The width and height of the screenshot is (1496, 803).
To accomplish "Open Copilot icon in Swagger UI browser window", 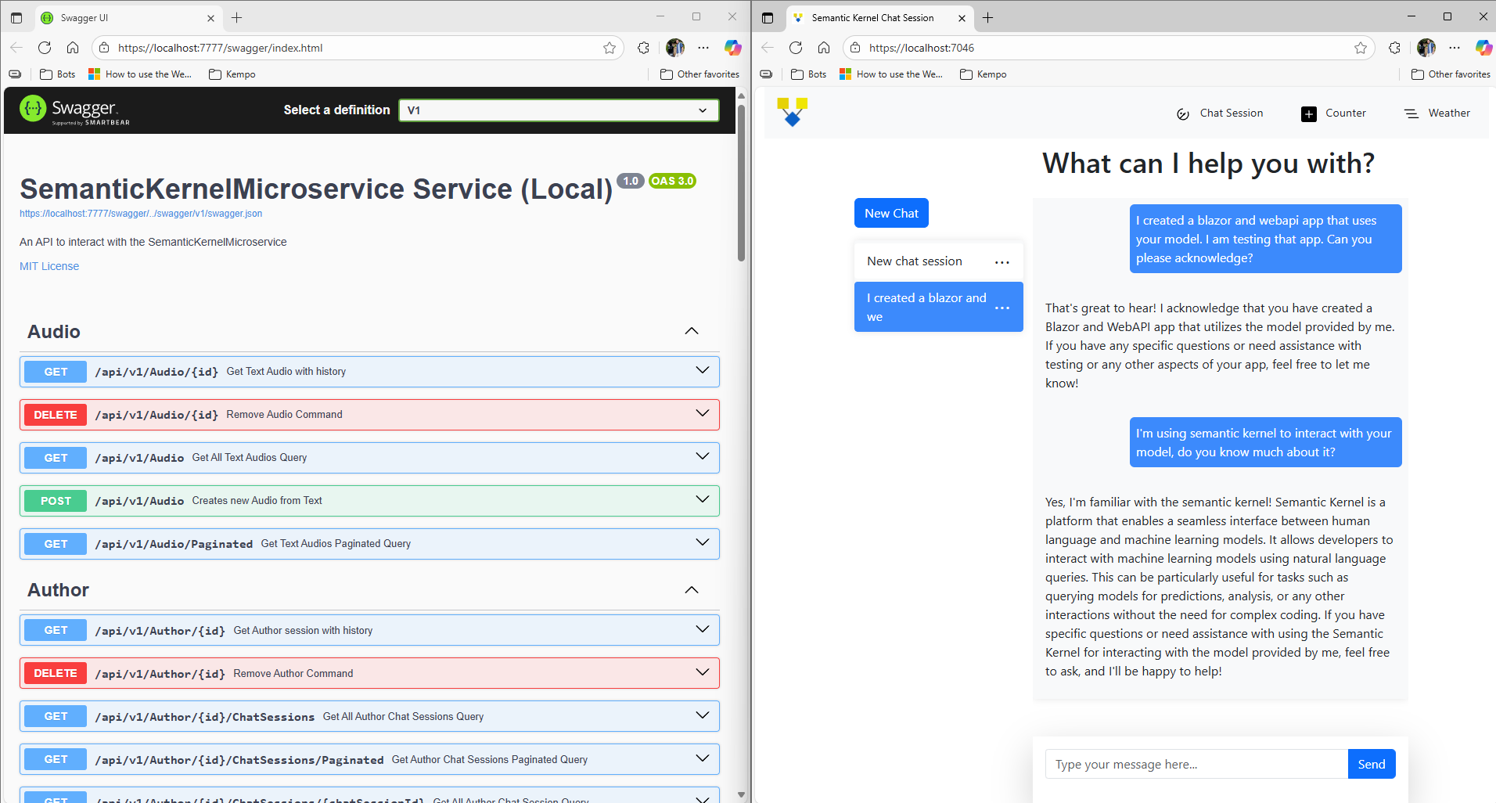I will tap(732, 48).
